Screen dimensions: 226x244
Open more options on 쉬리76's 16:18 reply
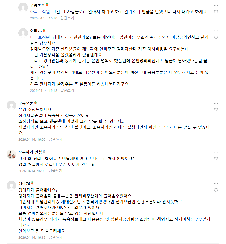pos(216,31)
